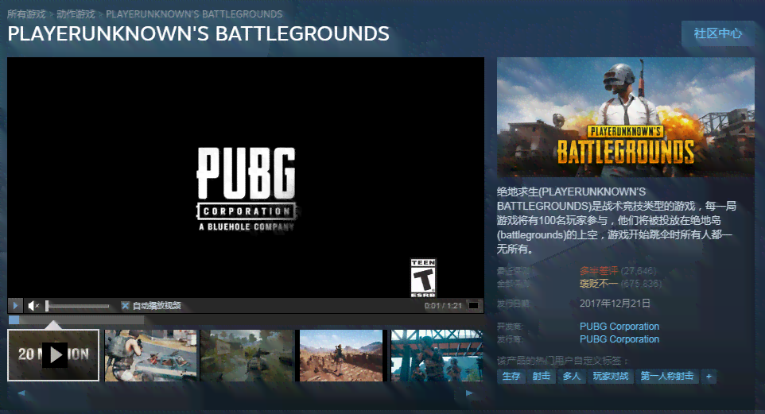Screen dimensions: 765x414
Task: Select the screenshot with soldiers under bridge
Action: (x=437, y=355)
